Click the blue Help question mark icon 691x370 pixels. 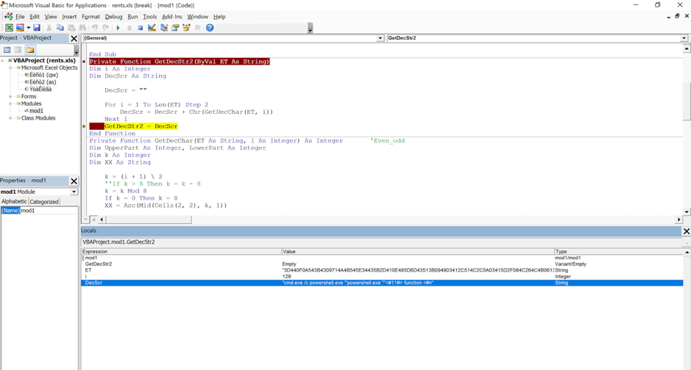210,28
